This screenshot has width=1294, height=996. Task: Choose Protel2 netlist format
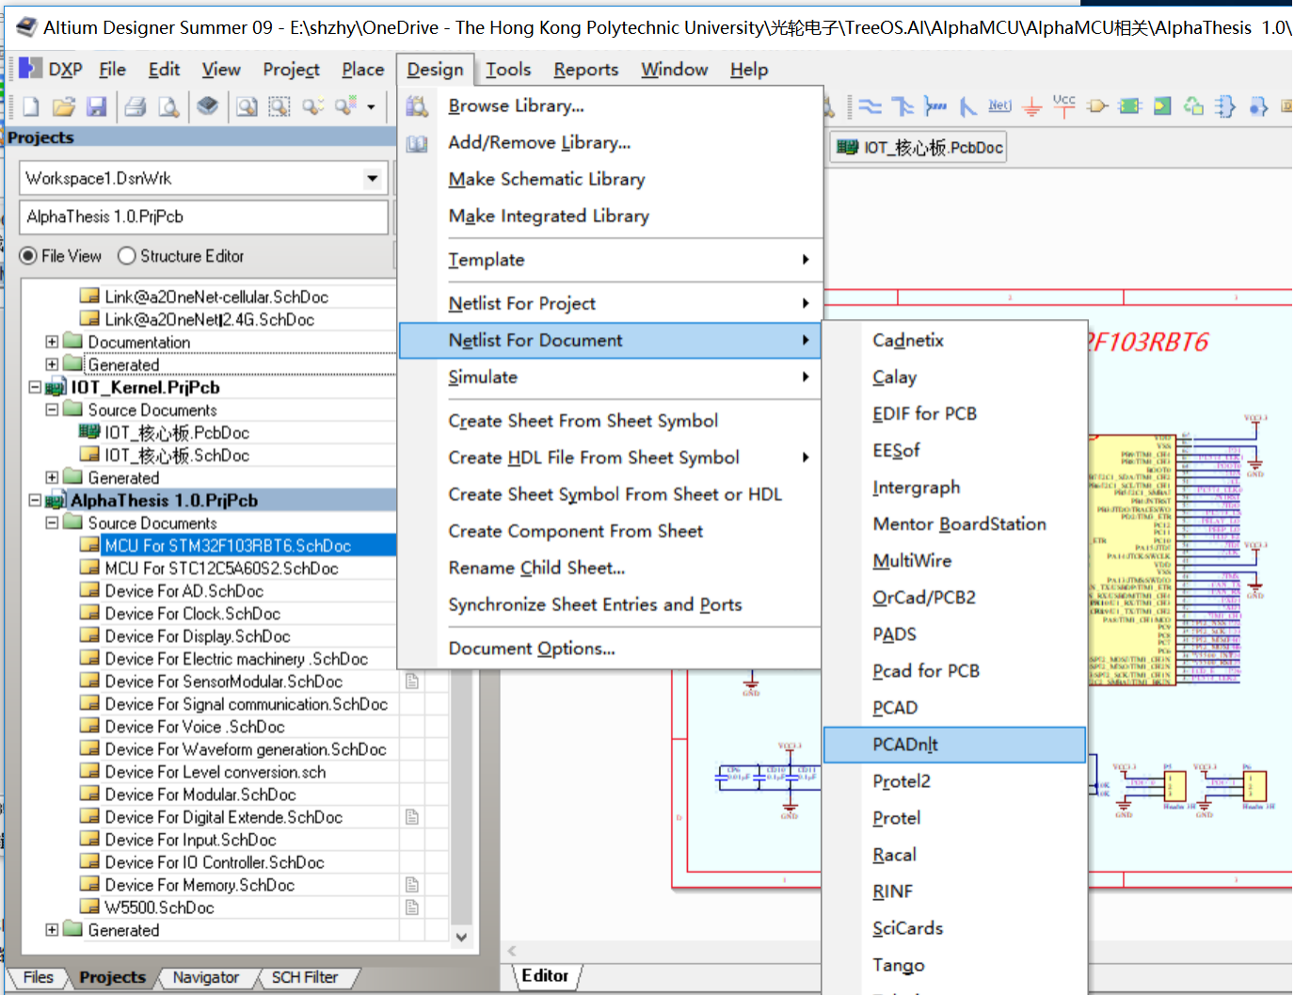pos(954,781)
